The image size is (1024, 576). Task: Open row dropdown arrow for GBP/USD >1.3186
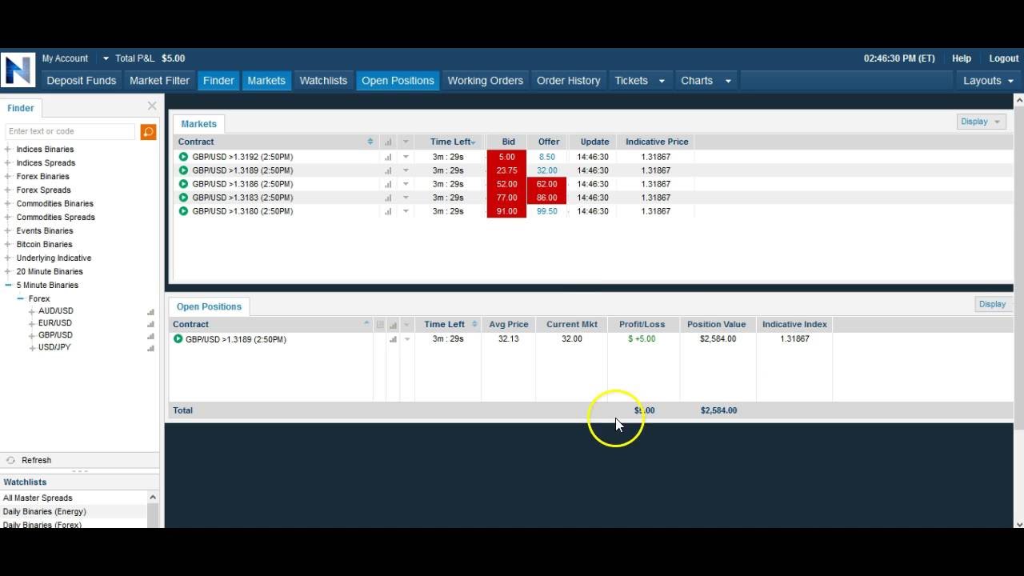[x=406, y=184]
